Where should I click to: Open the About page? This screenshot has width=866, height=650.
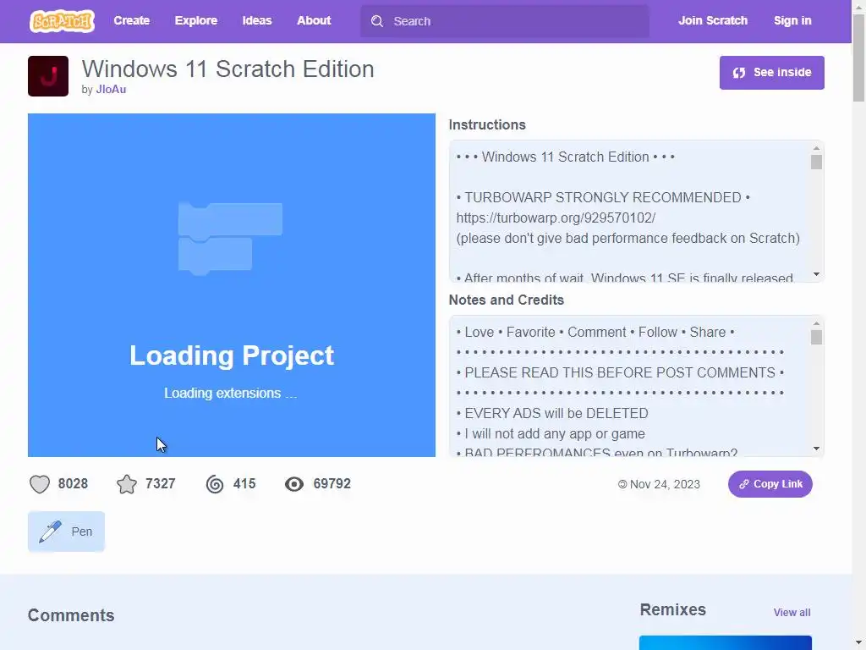314,20
